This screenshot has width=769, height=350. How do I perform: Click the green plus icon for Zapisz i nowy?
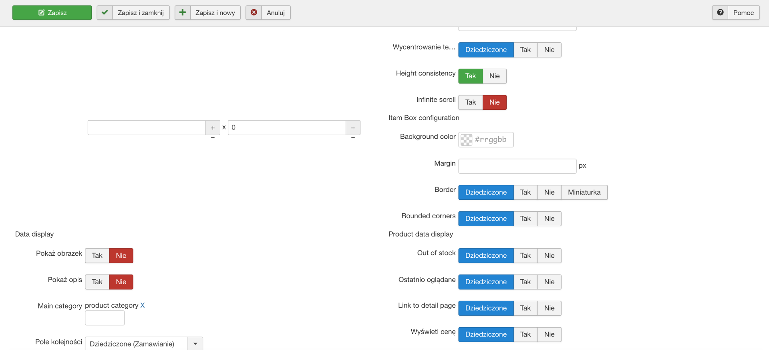pos(182,13)
